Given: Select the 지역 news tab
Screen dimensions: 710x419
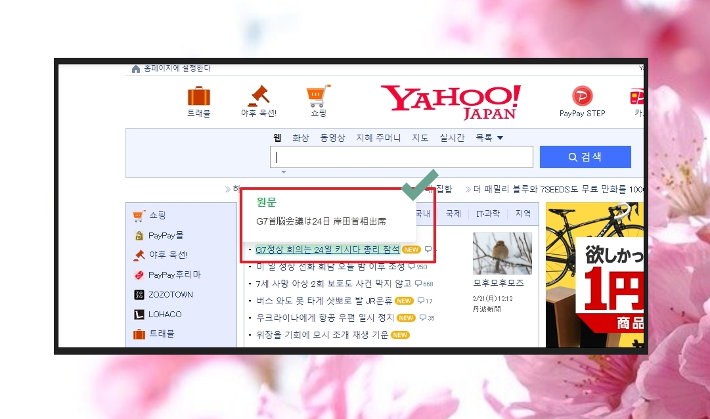Looking at the screenshot, I should click(x=523, y=213).
